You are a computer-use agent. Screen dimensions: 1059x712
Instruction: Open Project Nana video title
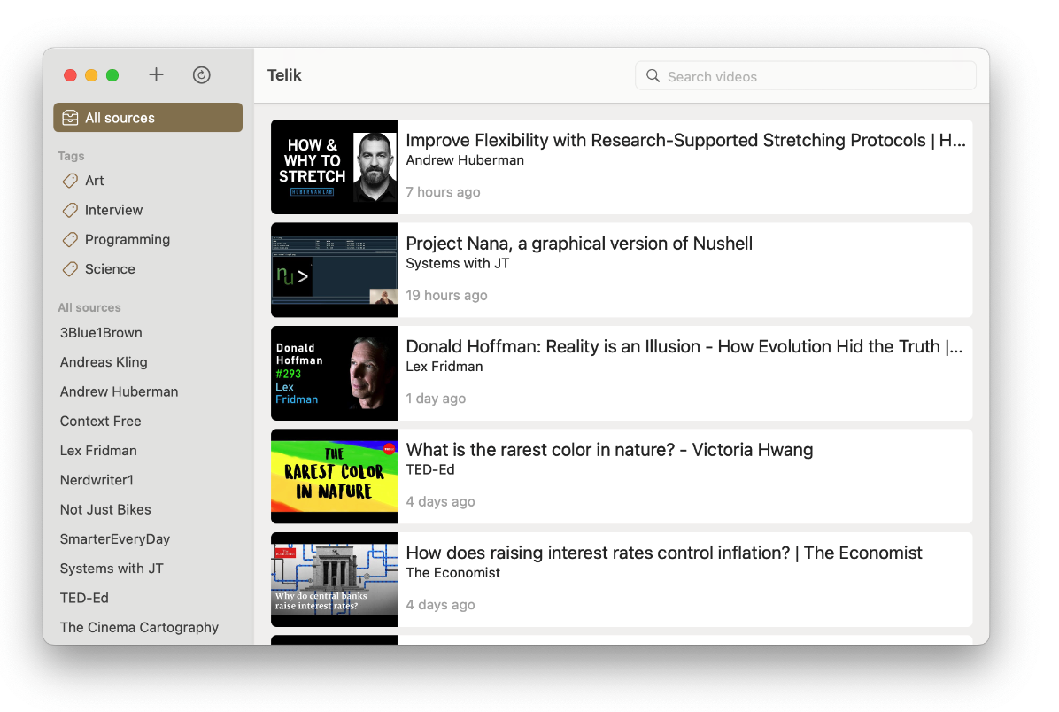point(579,244)
